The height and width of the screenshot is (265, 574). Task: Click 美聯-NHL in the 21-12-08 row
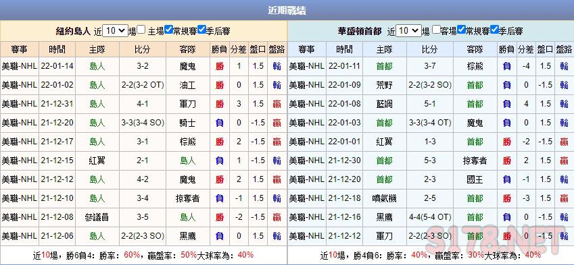coord(20,217)
